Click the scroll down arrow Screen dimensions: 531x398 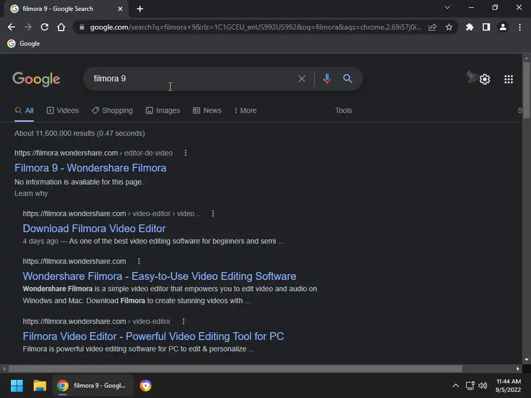[526, 360]
